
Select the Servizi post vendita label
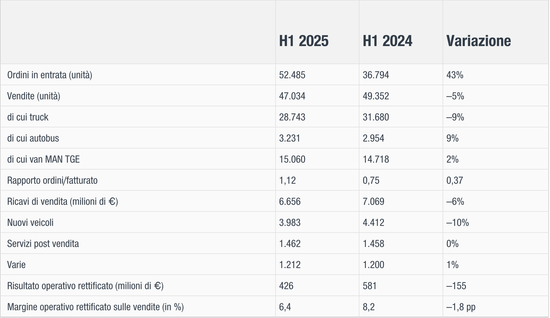(43, 244)
